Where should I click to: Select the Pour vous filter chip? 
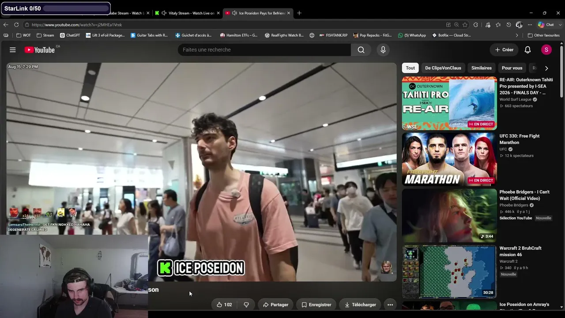512,68
